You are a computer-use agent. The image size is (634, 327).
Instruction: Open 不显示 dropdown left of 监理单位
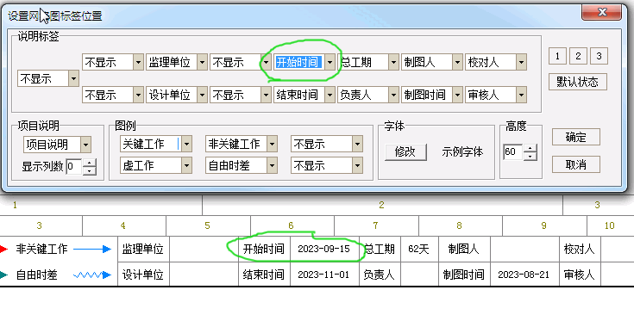[x=139, y=62]
